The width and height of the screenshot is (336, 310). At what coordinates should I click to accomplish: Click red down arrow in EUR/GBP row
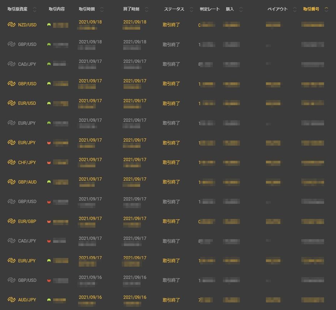tap(49, 221)
